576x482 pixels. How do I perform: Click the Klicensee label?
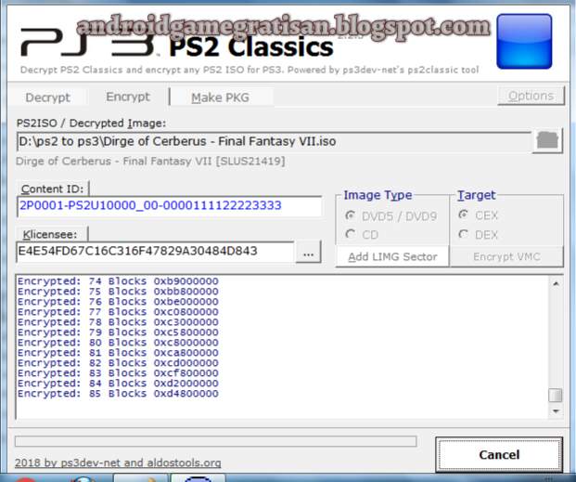click(x=50, y=235)
